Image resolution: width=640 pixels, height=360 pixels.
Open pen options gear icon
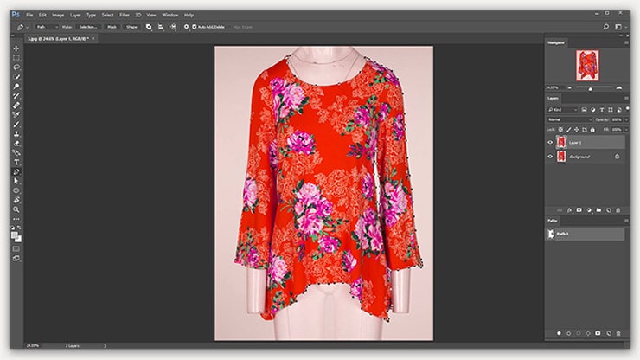(x=186, y=27)
